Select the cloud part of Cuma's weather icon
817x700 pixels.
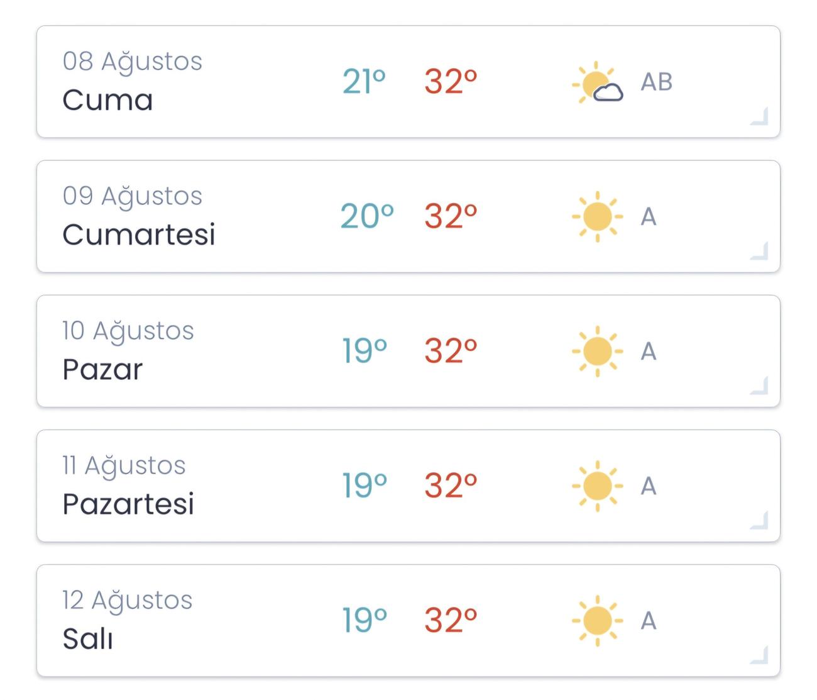click(608, 93)
